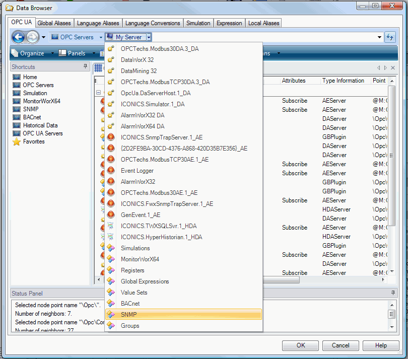Expand the OPC Servers breadcrumb arrow
Image resolution: width=408 pixels, height=359 pixels.
click(101, 37)
